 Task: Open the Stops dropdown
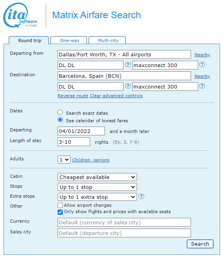click(x=97, y=187)
